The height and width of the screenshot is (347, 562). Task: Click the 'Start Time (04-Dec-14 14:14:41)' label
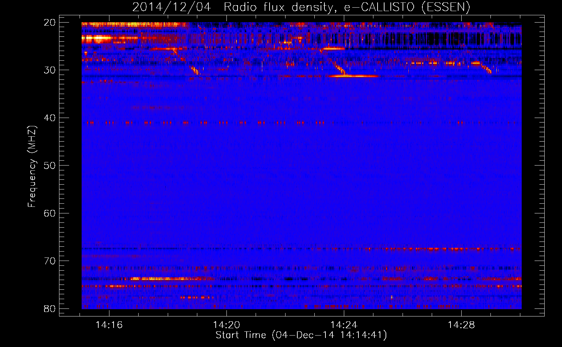click(301, 335)
